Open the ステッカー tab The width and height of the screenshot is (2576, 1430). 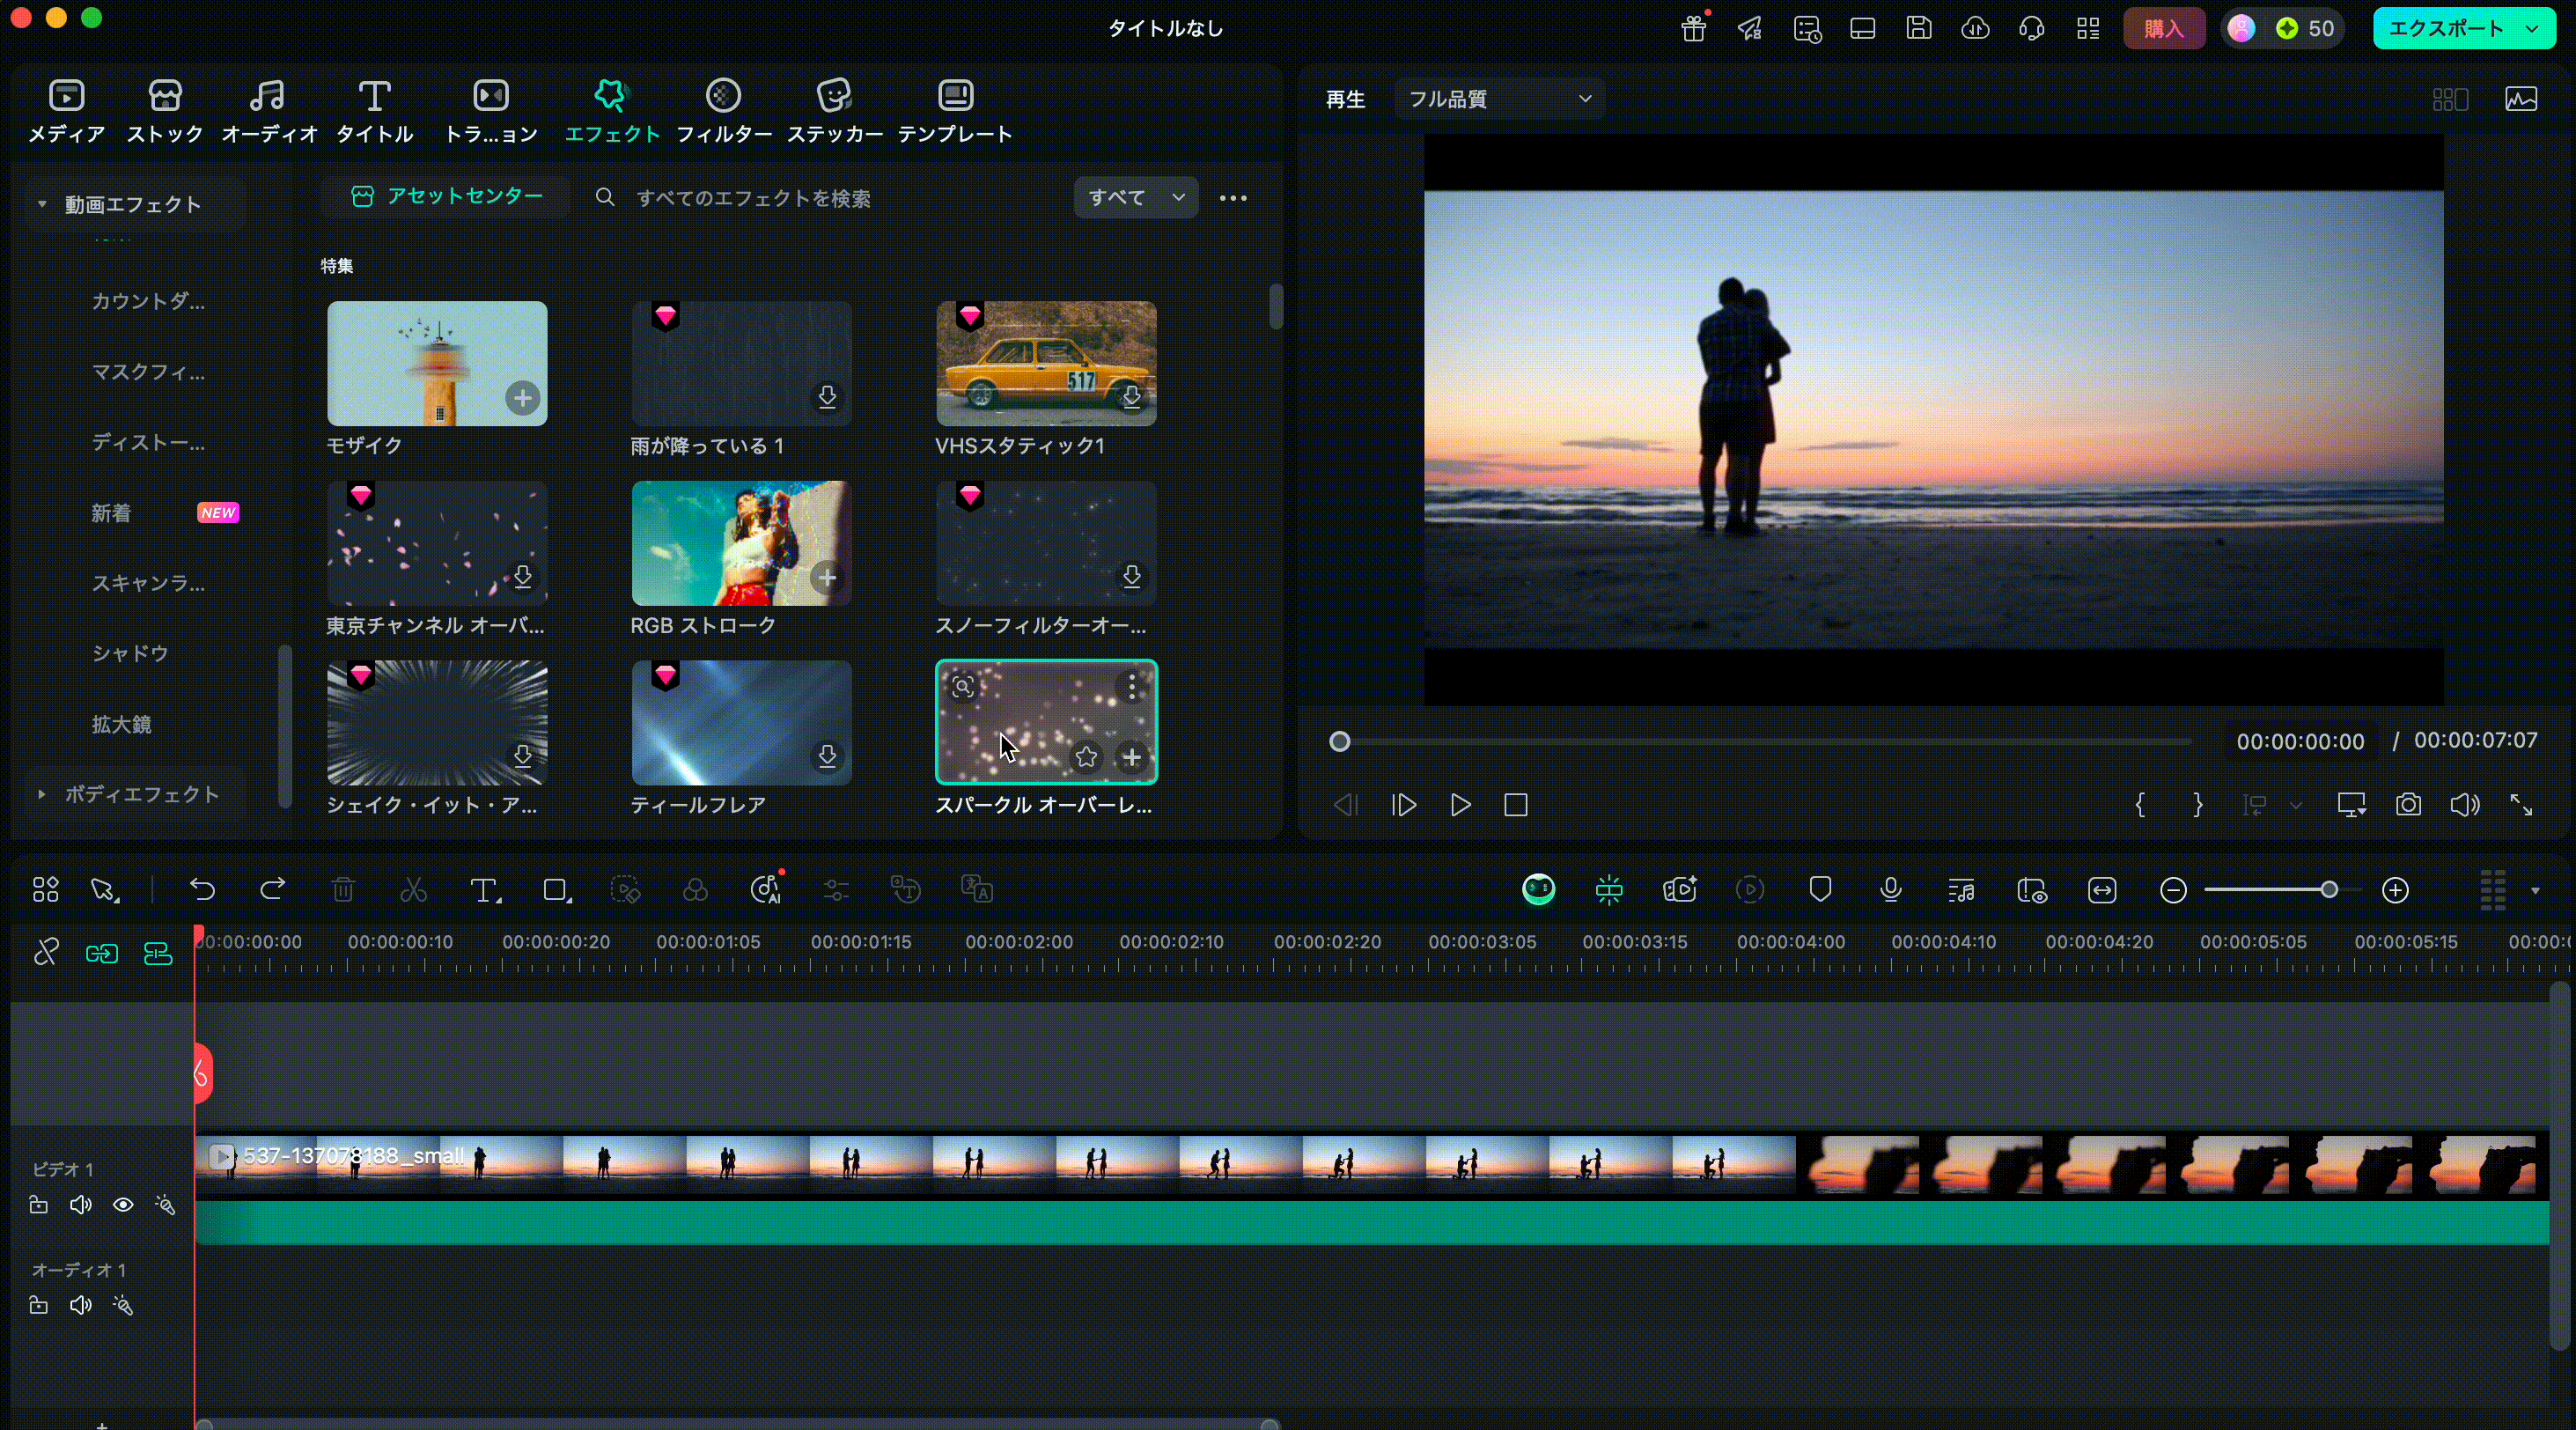pyautogui.click(x=834, y=110)
